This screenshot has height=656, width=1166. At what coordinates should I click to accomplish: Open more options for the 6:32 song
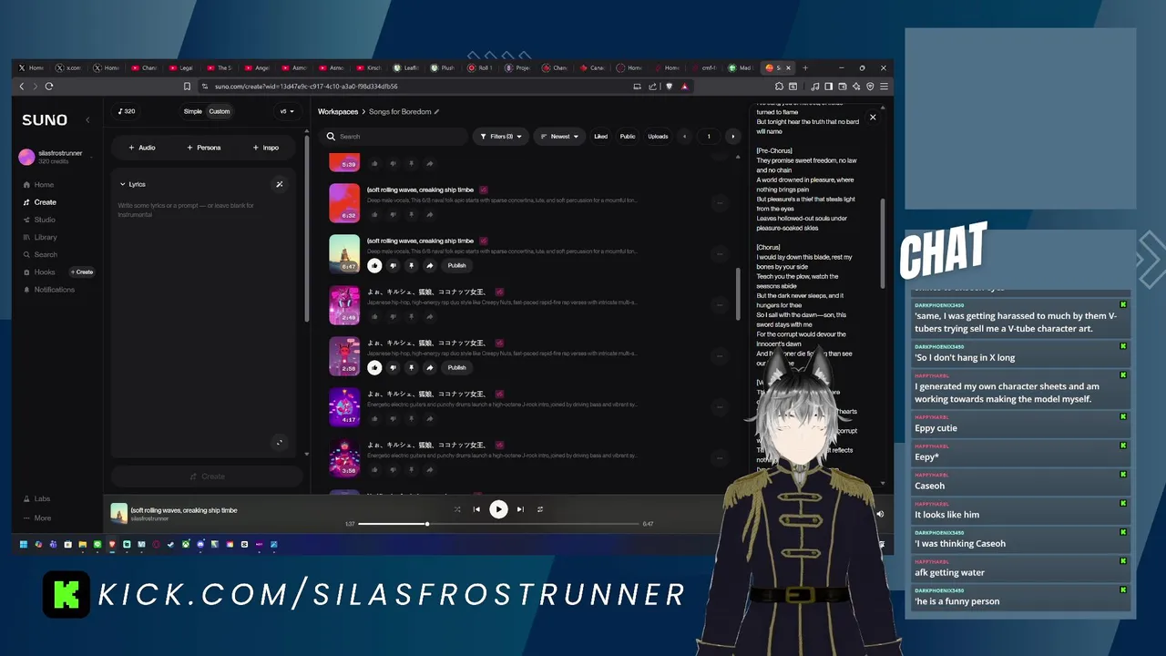[720, 203]
